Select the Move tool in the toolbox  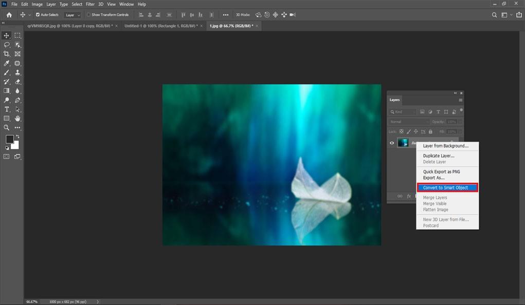point(6,35)
